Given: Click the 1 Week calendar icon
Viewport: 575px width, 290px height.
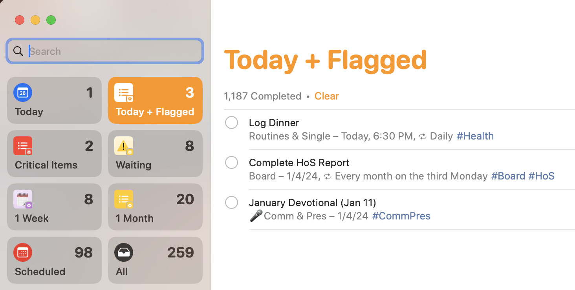Looking at the screenshot, I should click(x=23, y=199).
